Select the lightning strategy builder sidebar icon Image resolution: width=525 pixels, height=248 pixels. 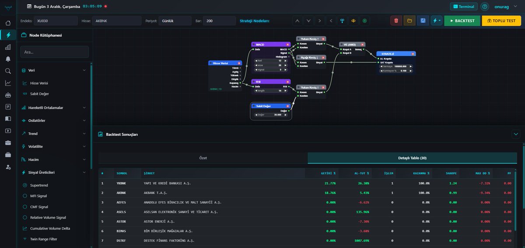8,35
